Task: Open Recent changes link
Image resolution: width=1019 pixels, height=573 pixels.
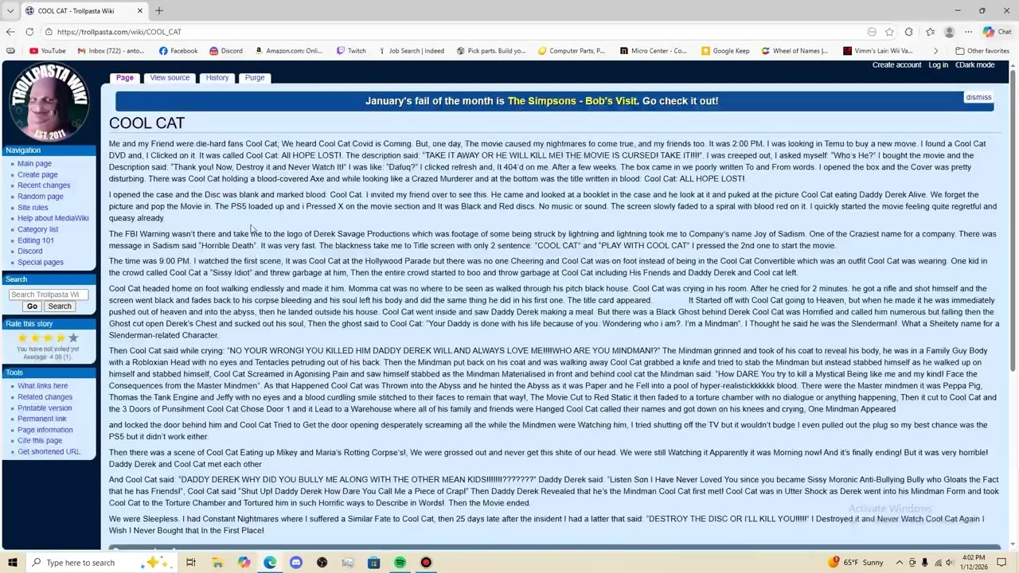Action: [x=44, y=185]
